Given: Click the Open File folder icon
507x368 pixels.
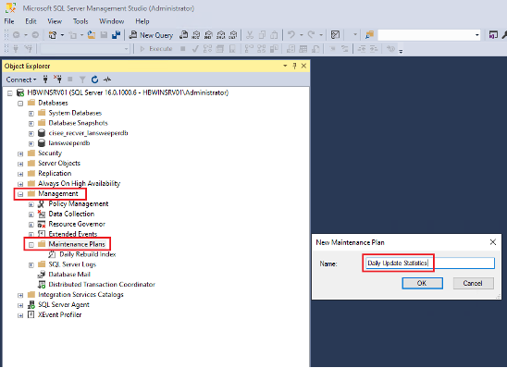Looking at the screenshot, I should (x=92, y=35).
